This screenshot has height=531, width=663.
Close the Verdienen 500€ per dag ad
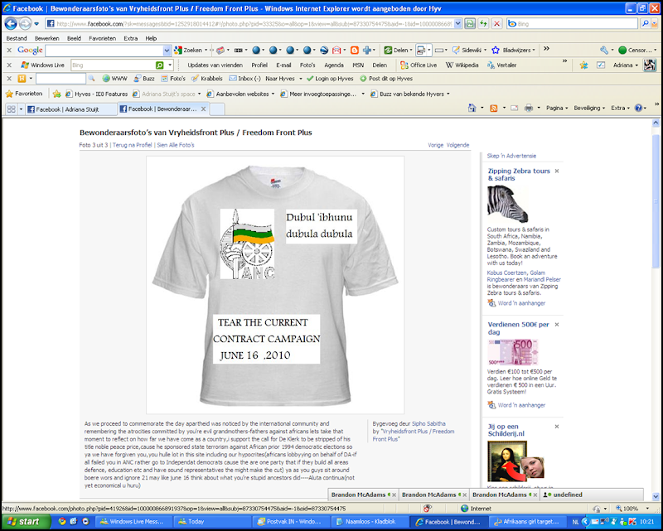(x=557, y=325)
